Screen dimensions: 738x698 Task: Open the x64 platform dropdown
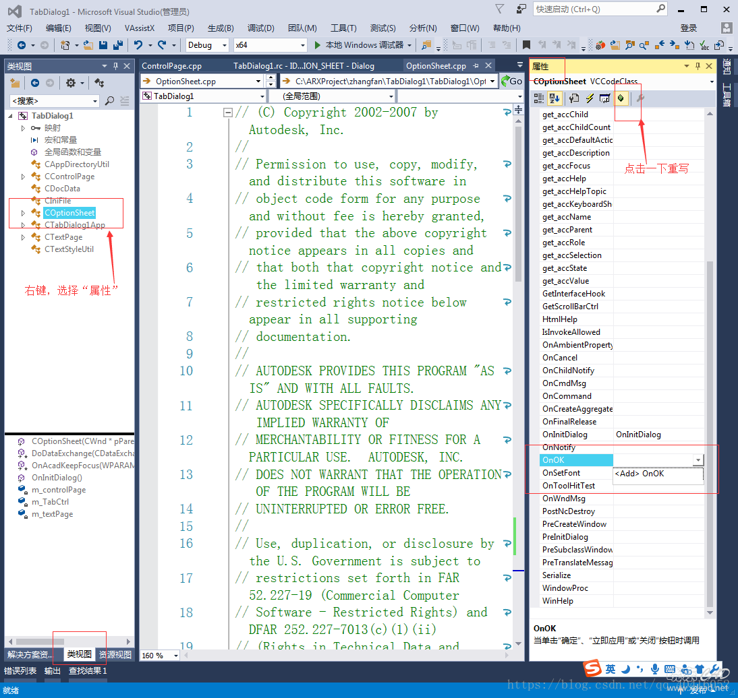point(303,45)
